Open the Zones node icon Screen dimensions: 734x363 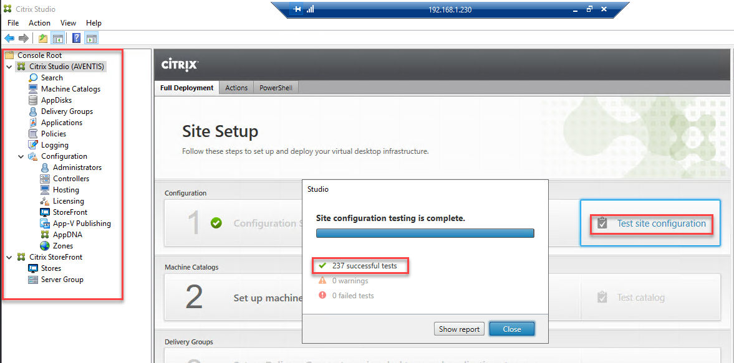[x=46, y=245]
